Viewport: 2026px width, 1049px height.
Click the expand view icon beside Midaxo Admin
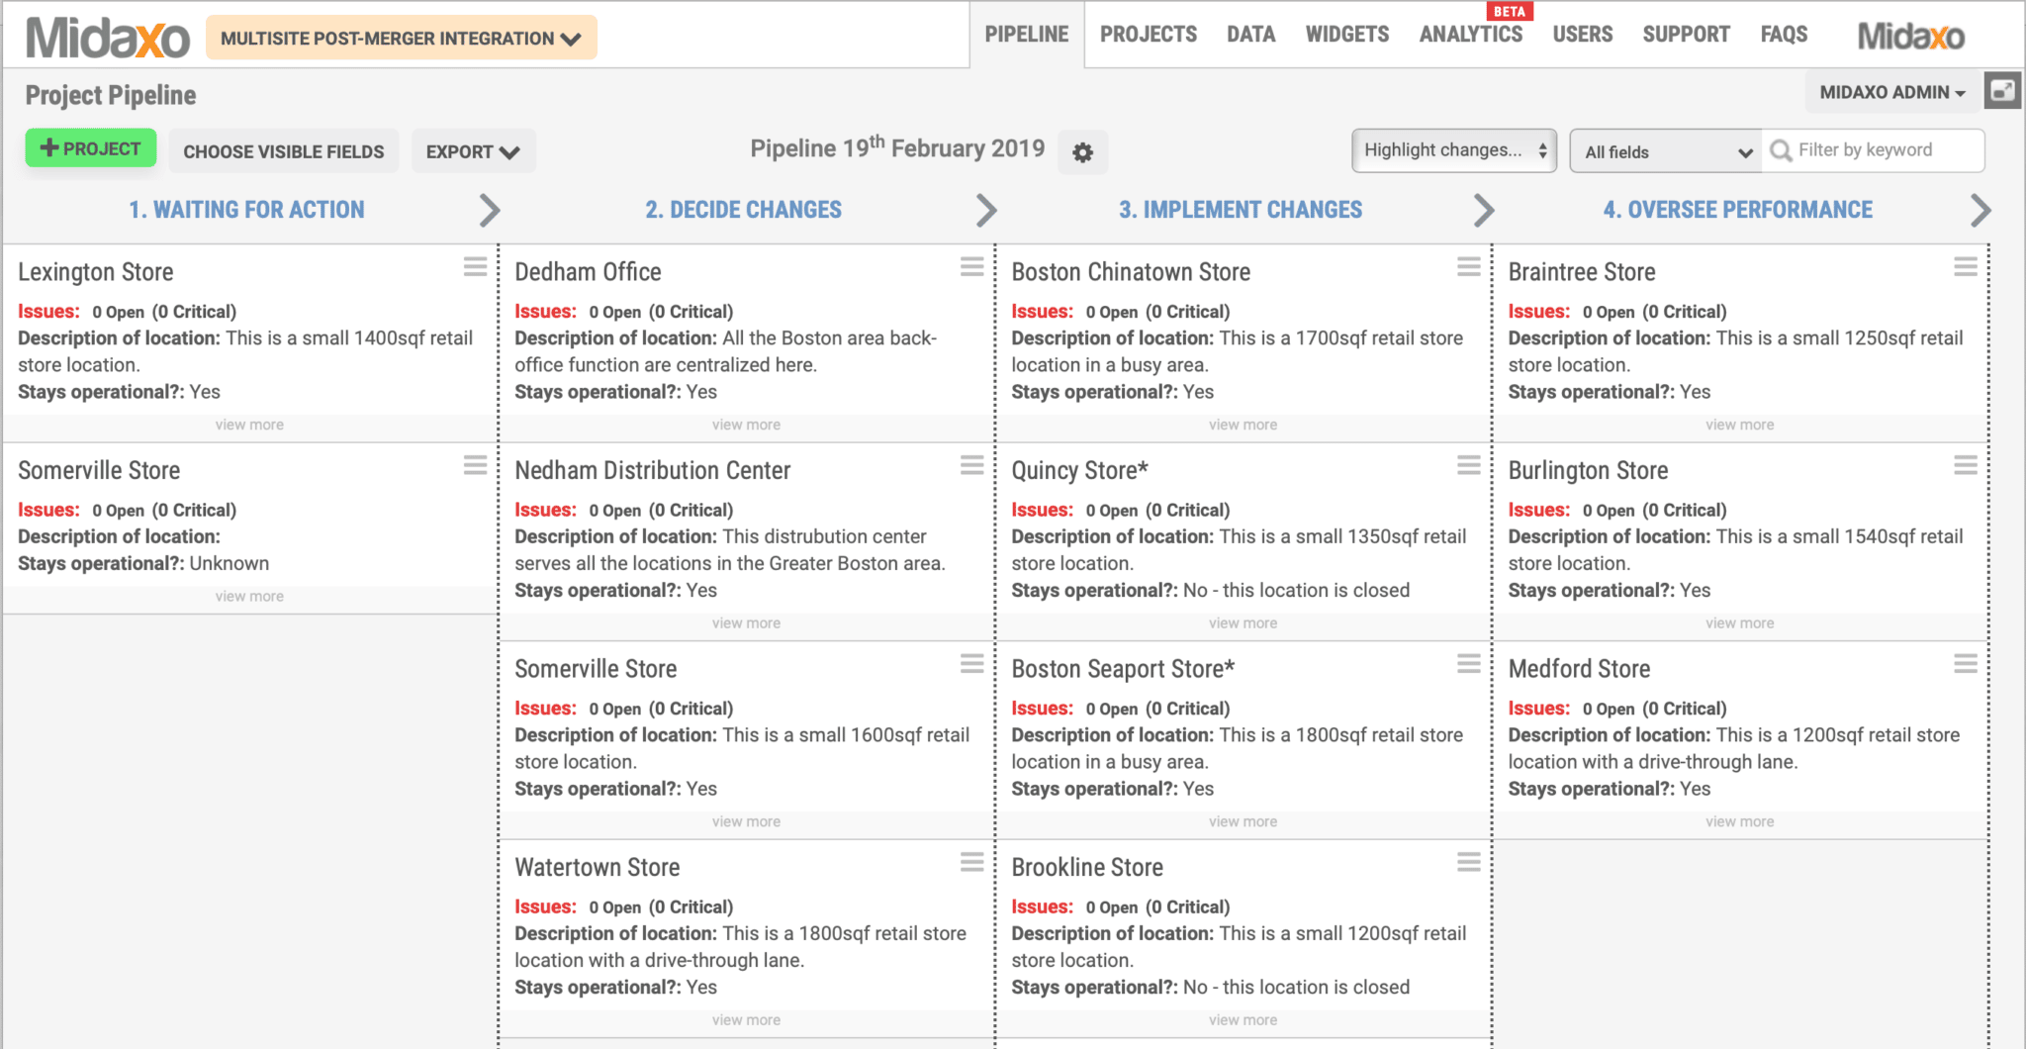pos(2002,91)
